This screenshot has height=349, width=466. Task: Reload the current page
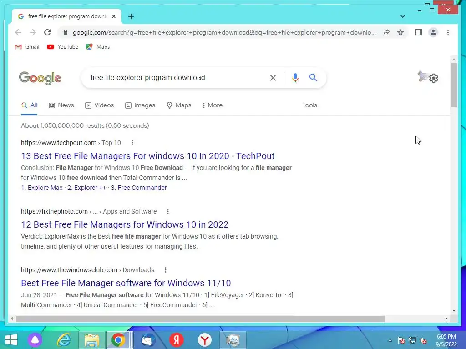[47, 32]
